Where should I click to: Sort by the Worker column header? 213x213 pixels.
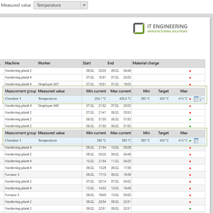point(44,63)
